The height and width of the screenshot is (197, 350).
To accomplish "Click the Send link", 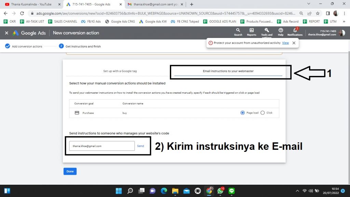I will [140, 146].
